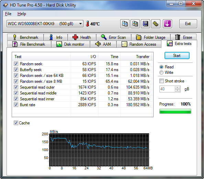Click the Time column header
The height and width of the screenshot is (179, 204).
point(109,57)
